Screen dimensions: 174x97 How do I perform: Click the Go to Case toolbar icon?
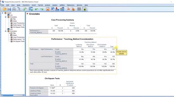coord(52,9)
